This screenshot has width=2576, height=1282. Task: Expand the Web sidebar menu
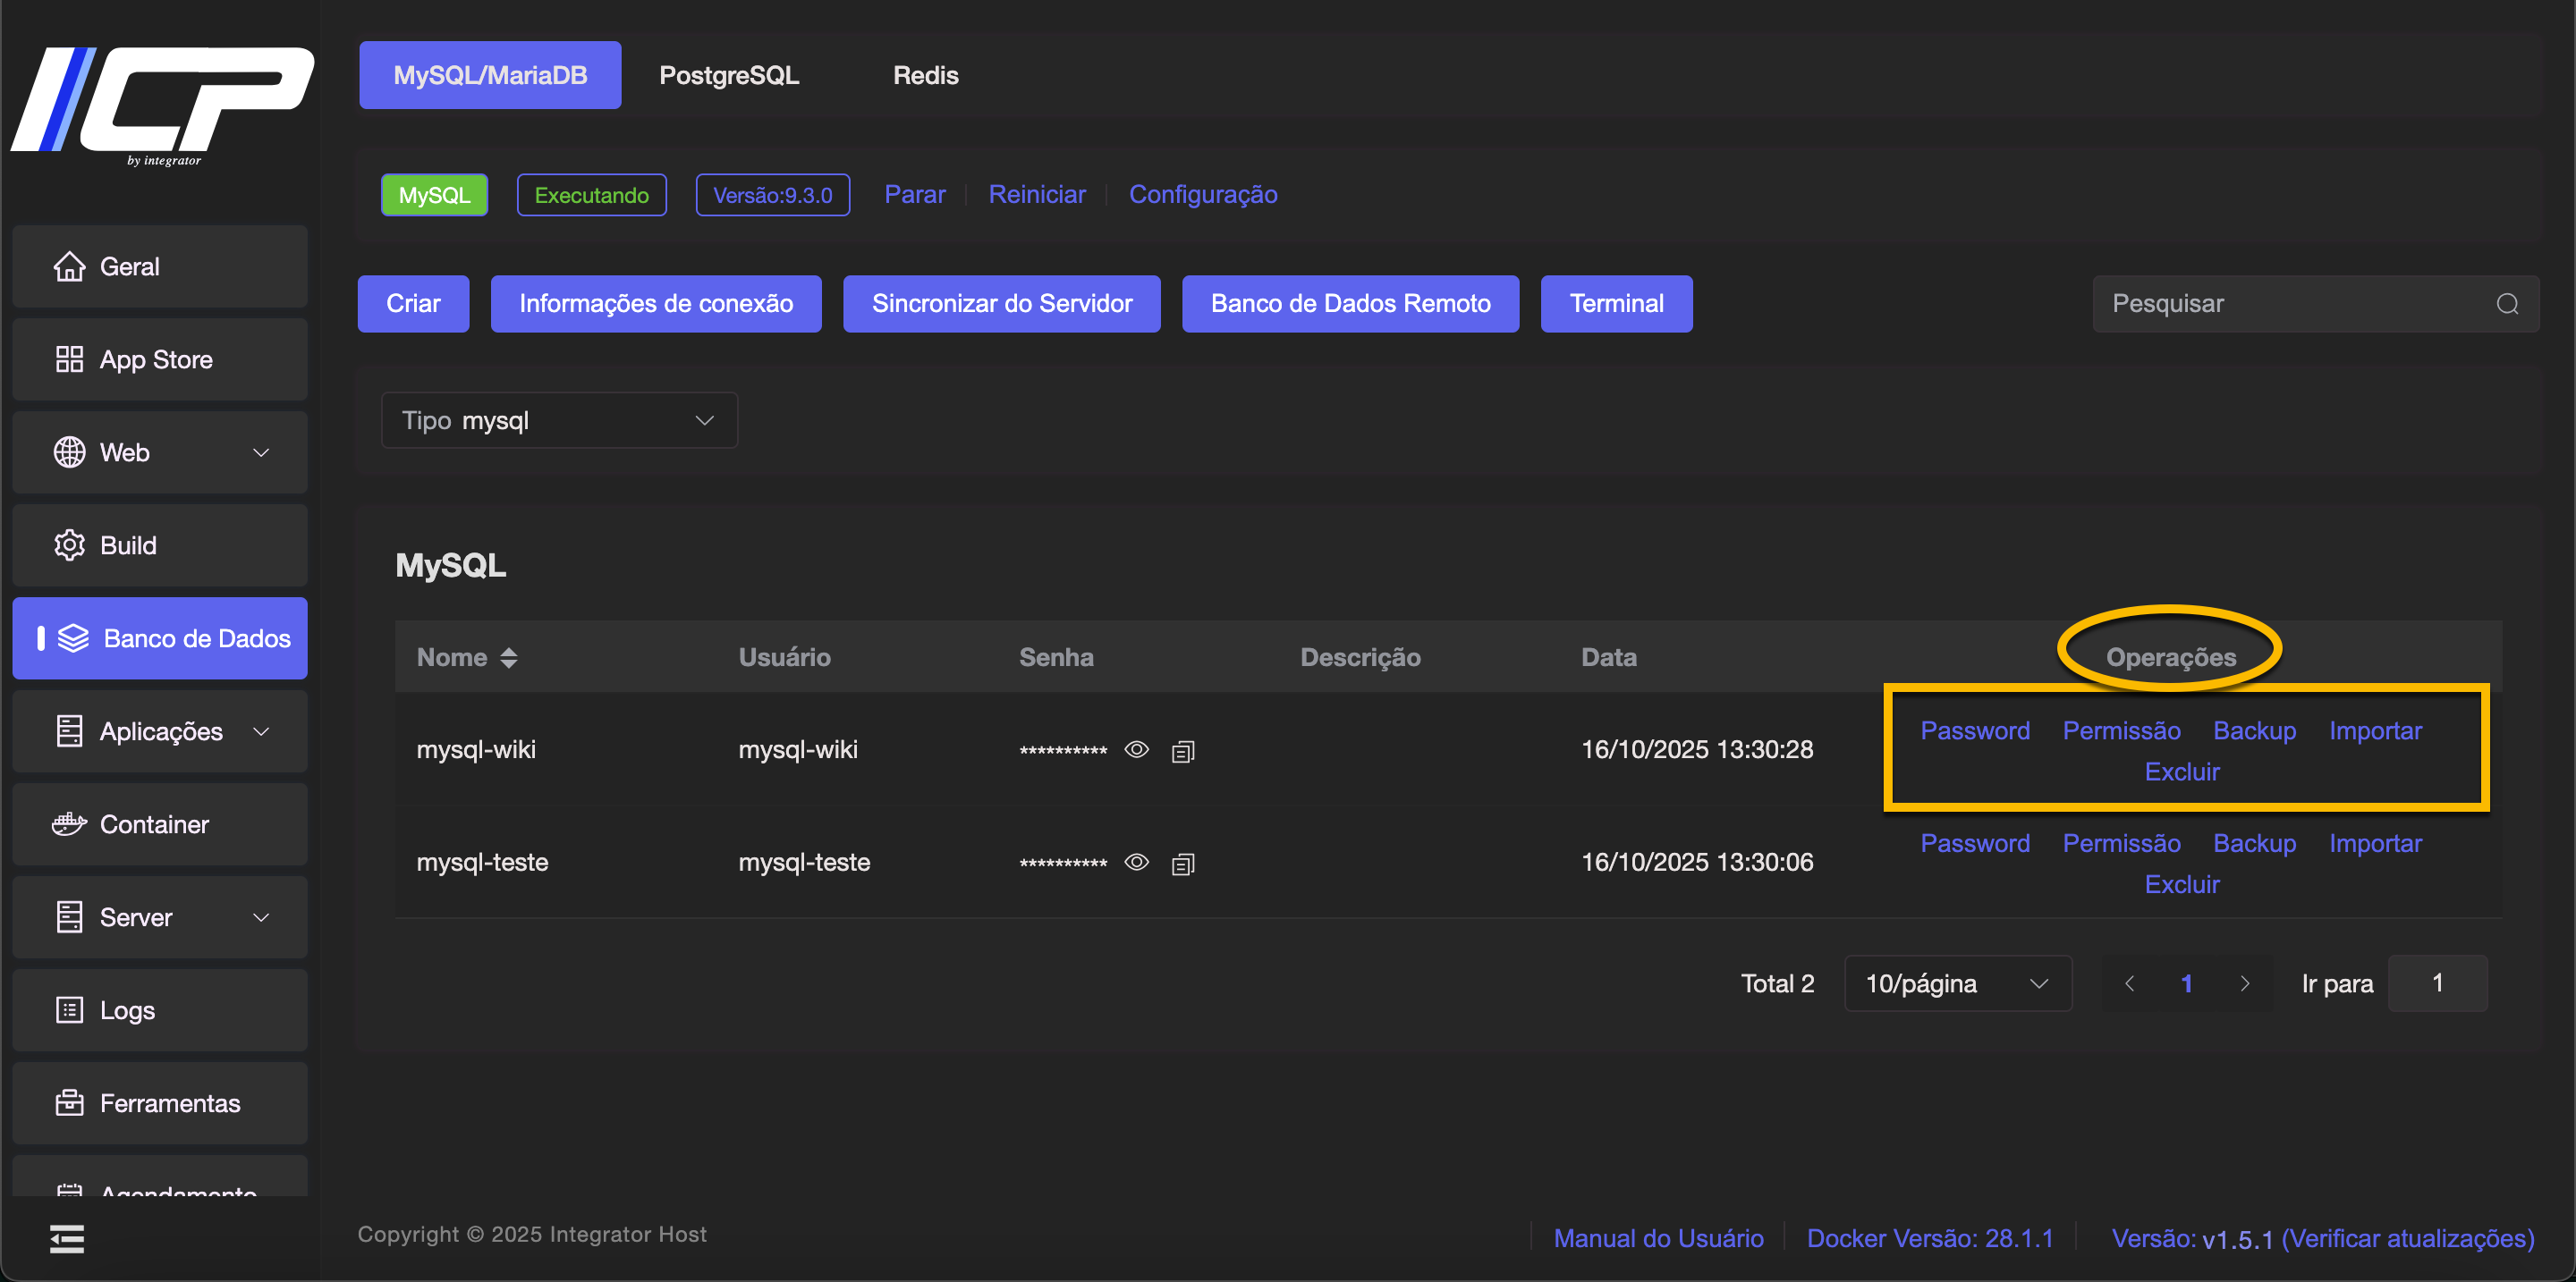pyautogui.click(x=160, y=452)
